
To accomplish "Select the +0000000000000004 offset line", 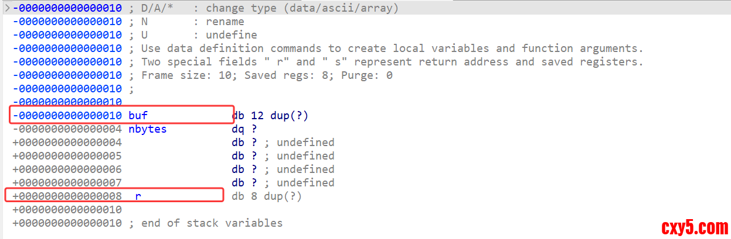I will pyautogui.click(x=67, y=142).
